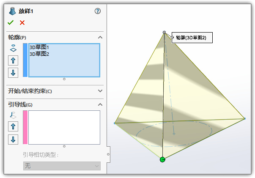The height and width of the screenshot is (178, 255).
Task: Click the panel collapse handle on the divider
Action: (108, 154)
